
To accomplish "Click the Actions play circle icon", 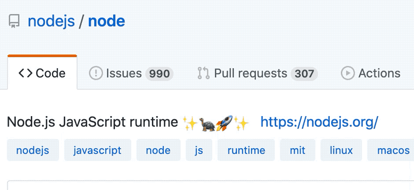I will [348, 73].
